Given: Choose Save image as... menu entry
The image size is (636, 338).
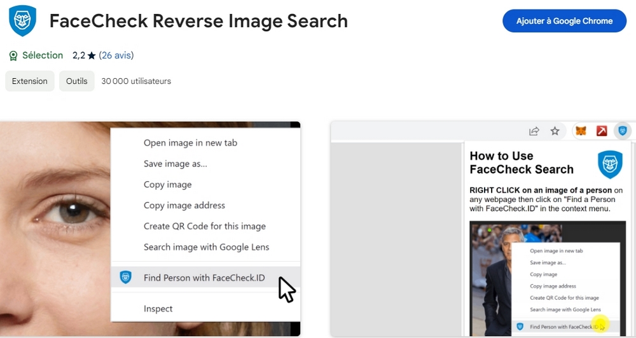Looking at the screenshot, I should [x=175, y=164].
